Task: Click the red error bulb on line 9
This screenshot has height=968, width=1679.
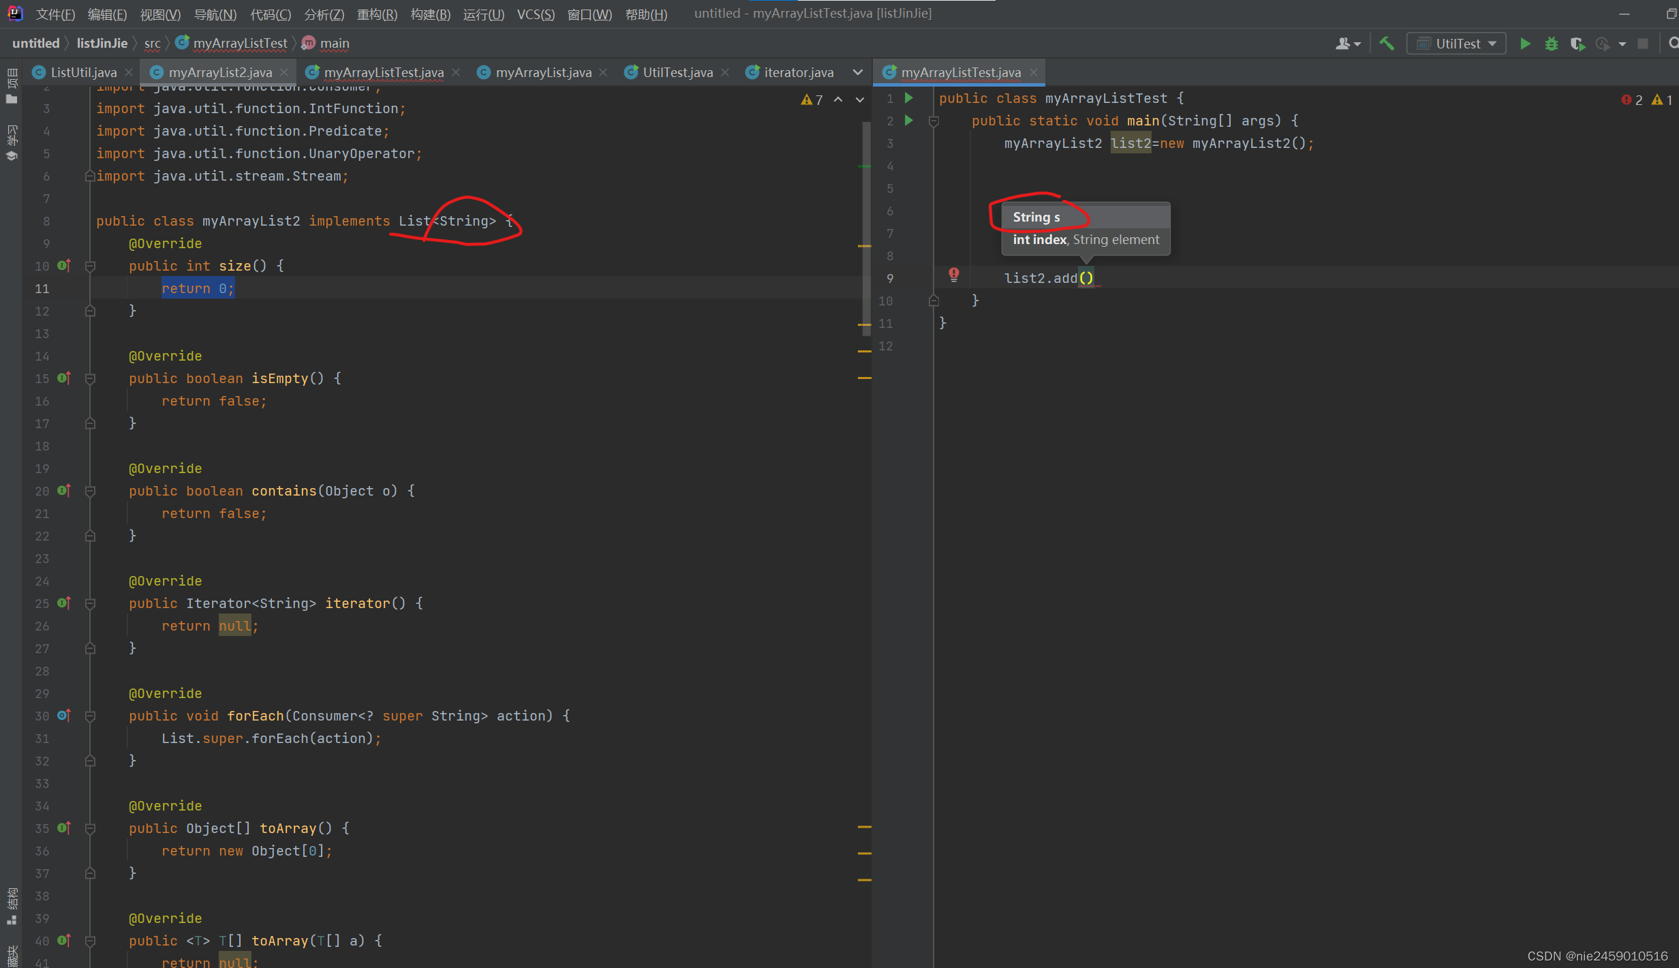Action: coord(954,274)
